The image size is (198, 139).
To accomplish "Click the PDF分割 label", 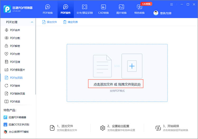I will coord(15,38).
